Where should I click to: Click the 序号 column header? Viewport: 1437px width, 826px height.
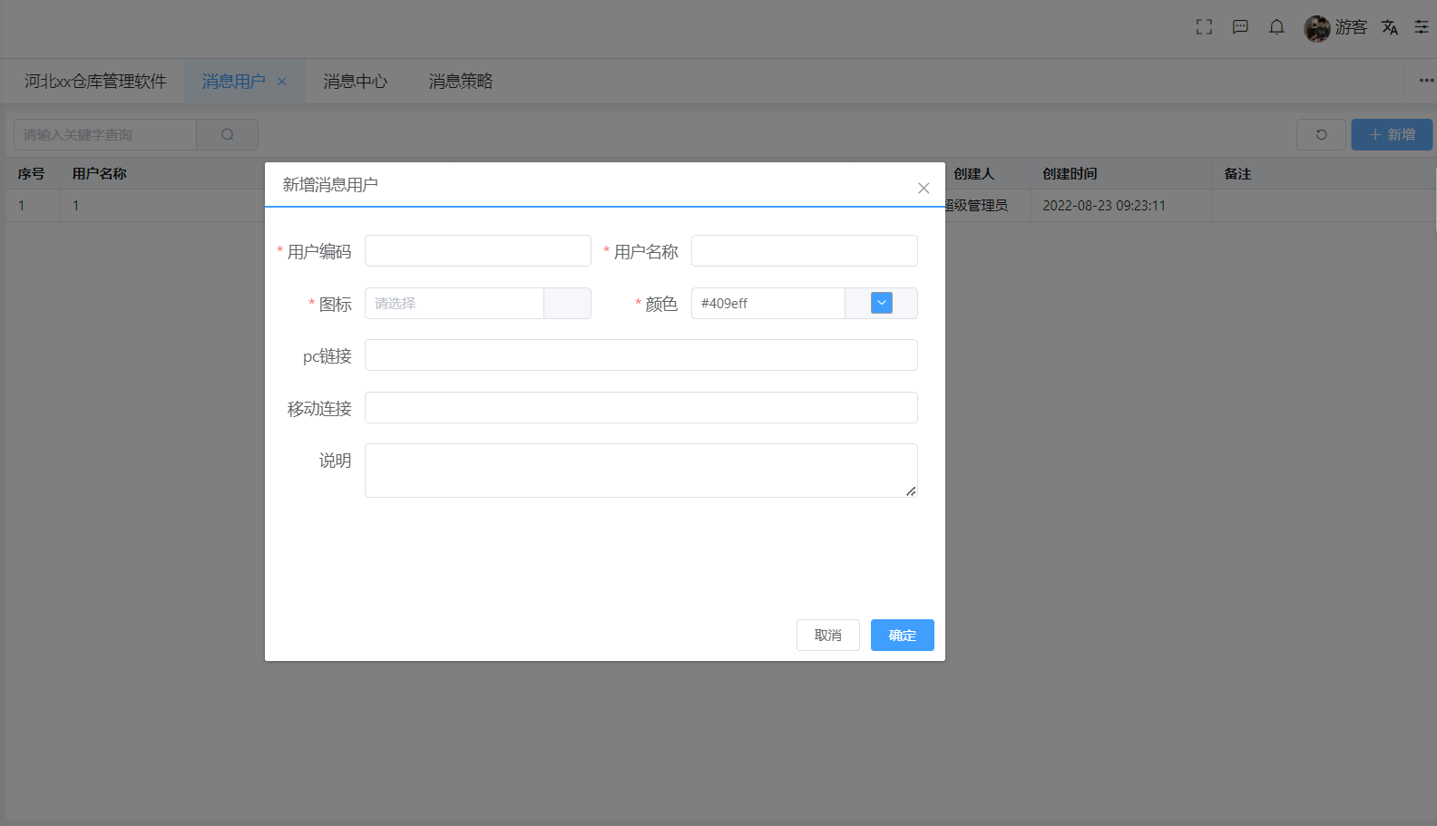(x=32, y=174)
